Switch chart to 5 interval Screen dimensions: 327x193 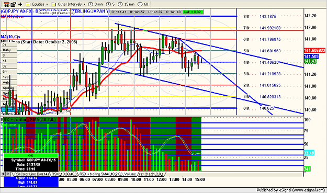110,4
